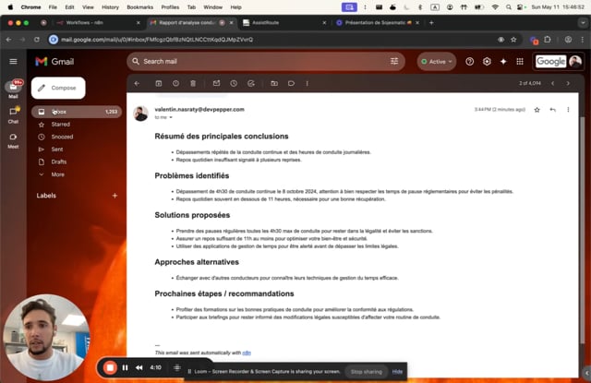The width and height of the screenshot is (591, 383).
Task: Click the Compose button
Action: tap(58, 88)
